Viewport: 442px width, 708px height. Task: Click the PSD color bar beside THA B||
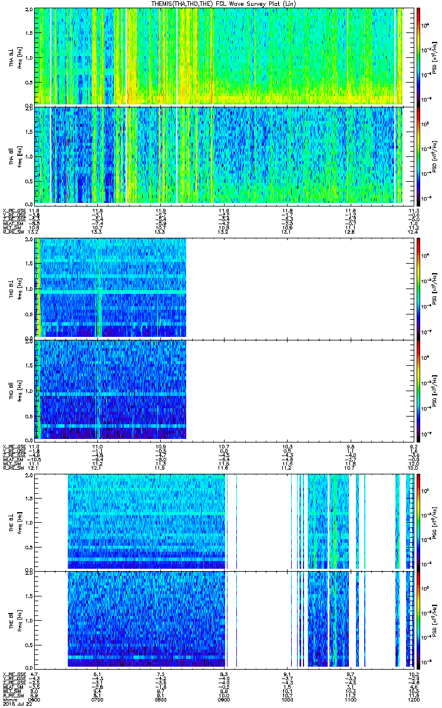(x=418, y=155)
